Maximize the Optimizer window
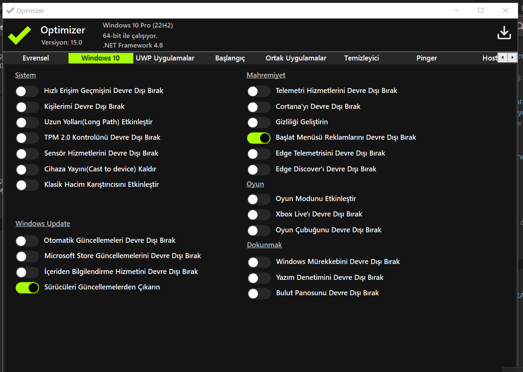523x372 pixels. coord(481,11)
